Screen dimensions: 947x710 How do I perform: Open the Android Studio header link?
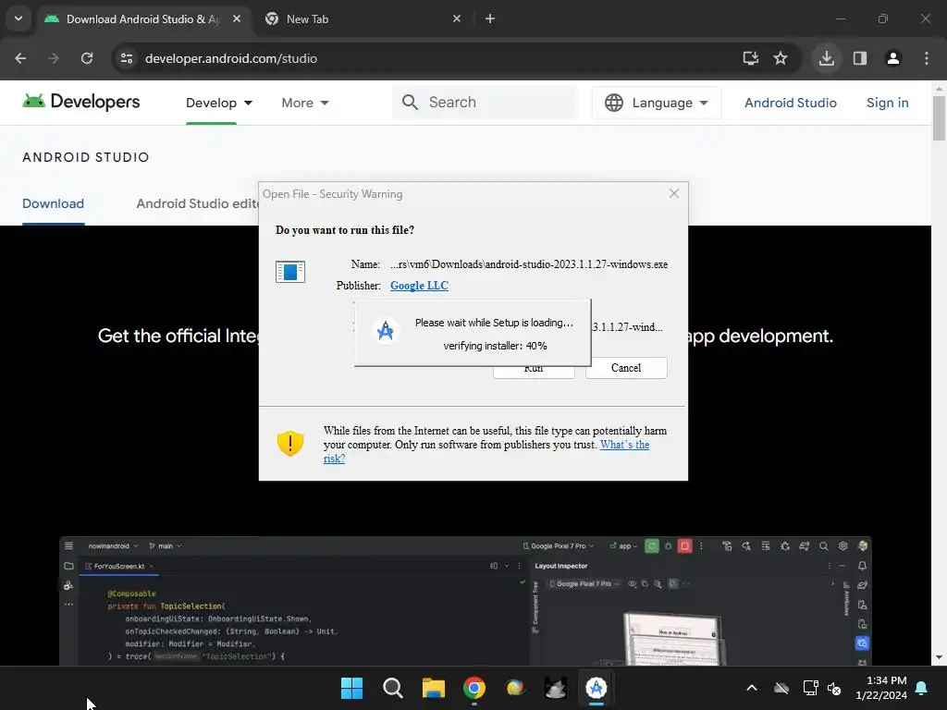coord(790,103)
